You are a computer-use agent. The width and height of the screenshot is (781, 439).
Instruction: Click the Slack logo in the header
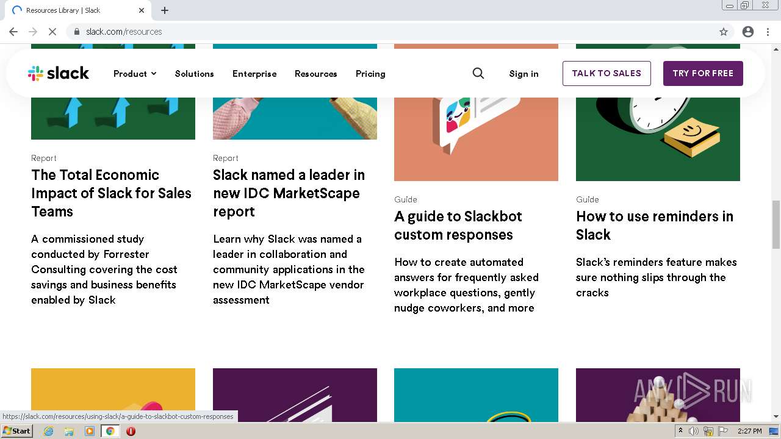coord(59,74)
